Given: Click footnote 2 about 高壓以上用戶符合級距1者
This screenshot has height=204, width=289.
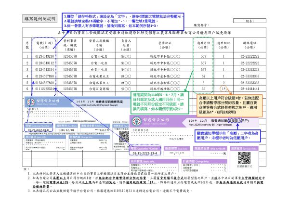Looking at the screenshot, I should [146, 182].
